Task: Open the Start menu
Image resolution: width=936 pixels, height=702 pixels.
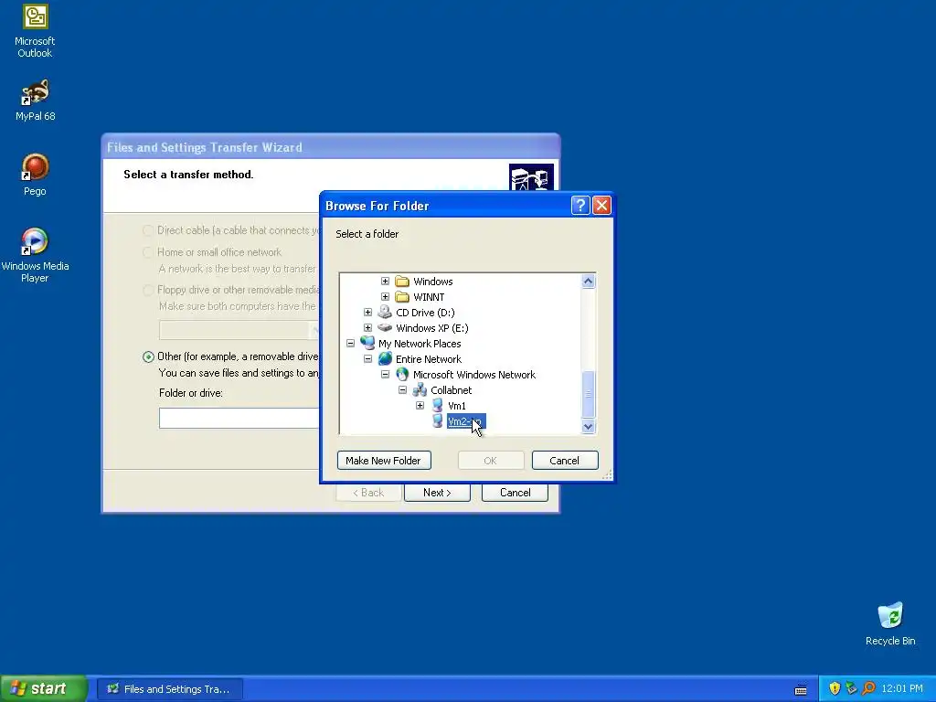Action: tap(43, 688)
